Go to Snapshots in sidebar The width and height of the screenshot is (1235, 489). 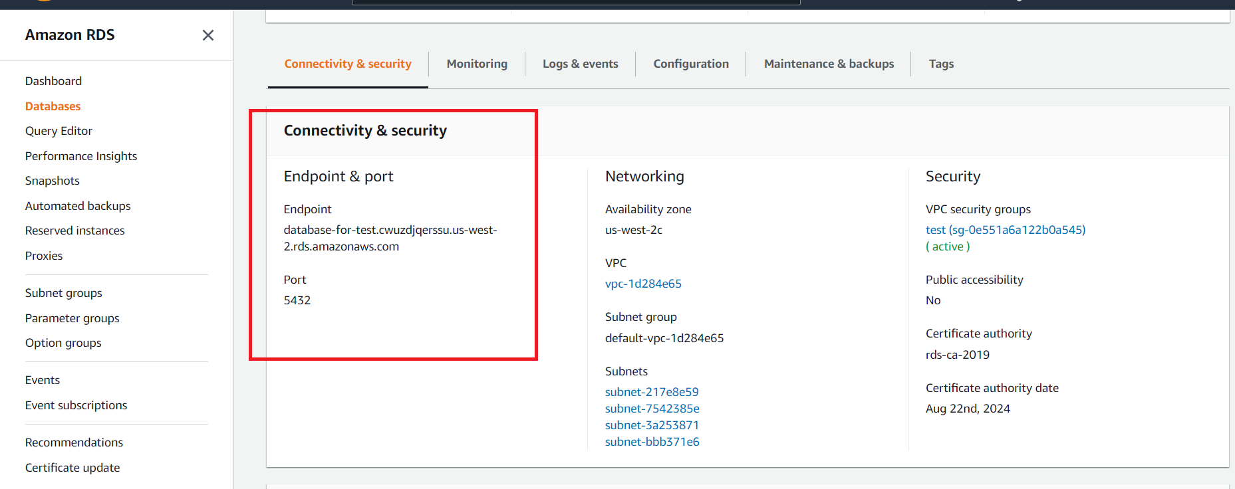52,181
